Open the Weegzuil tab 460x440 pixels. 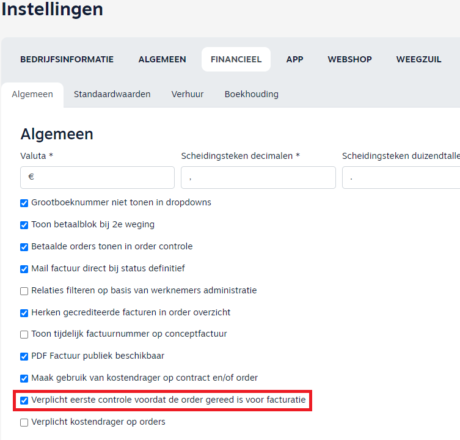click(x=418, y=59)
